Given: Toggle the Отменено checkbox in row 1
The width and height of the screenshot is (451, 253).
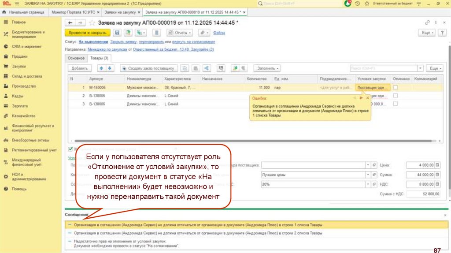Looking at the screenshot, I should coord(395,88).
